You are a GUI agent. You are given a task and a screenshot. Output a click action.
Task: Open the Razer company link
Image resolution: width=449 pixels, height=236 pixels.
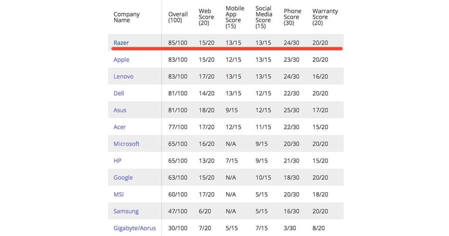coord(121,43)
